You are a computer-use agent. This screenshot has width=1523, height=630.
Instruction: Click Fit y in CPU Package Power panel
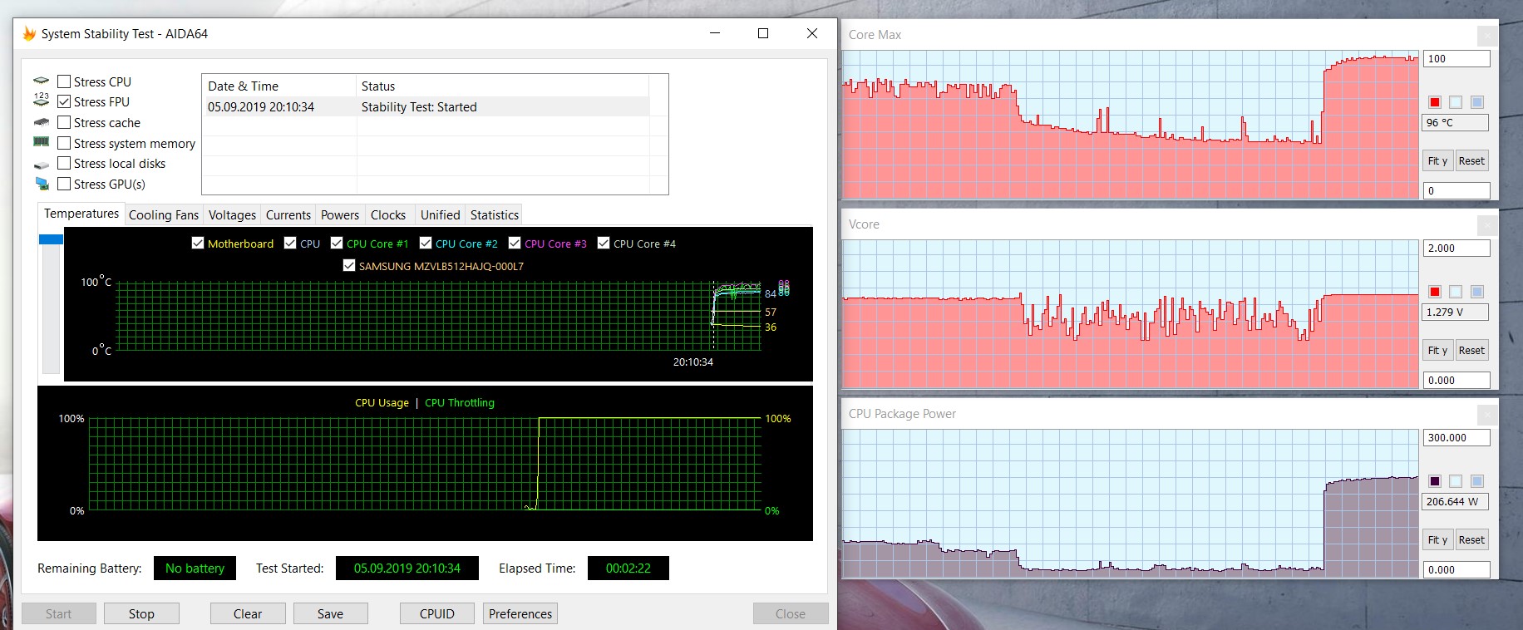(1437, 539)
